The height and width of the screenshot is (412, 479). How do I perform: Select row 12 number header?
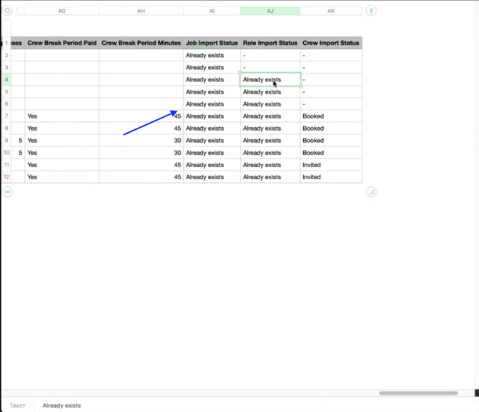pyautogui.click(x=6, y=177)
